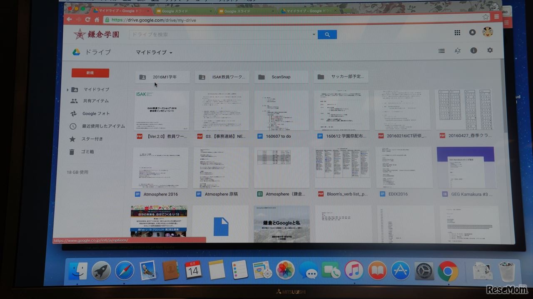Click the red 新規 button
The height and width of the screenshot is (299, 533).
click(x=90, y=72)
